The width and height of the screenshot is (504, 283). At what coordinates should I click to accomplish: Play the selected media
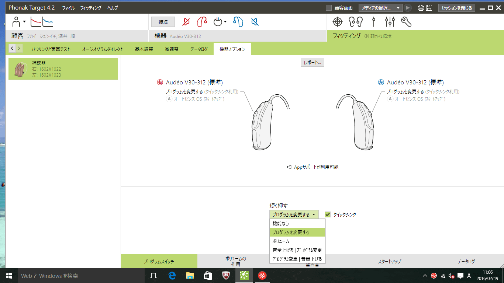pyautogui.click(x=408, y=8)
